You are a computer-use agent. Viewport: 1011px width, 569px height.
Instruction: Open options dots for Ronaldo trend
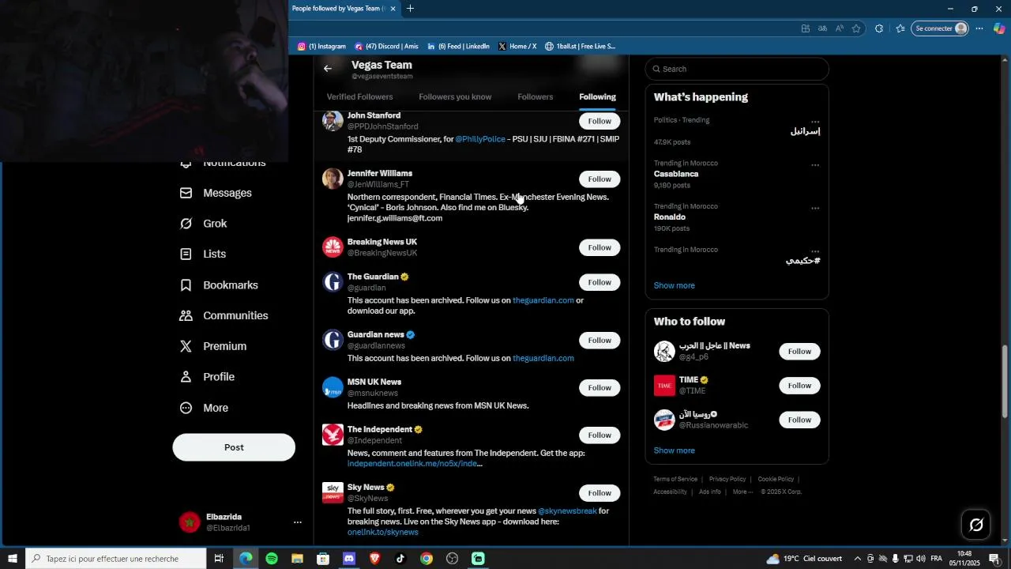(815, 209)
